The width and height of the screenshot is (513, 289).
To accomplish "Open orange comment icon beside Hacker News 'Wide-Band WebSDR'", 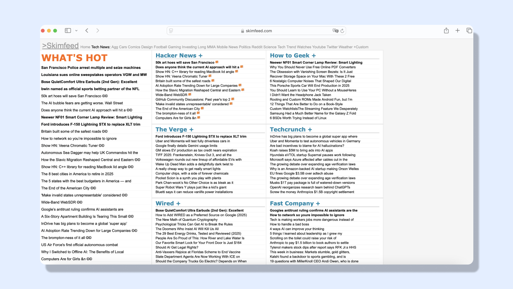I will pos(190,94).
